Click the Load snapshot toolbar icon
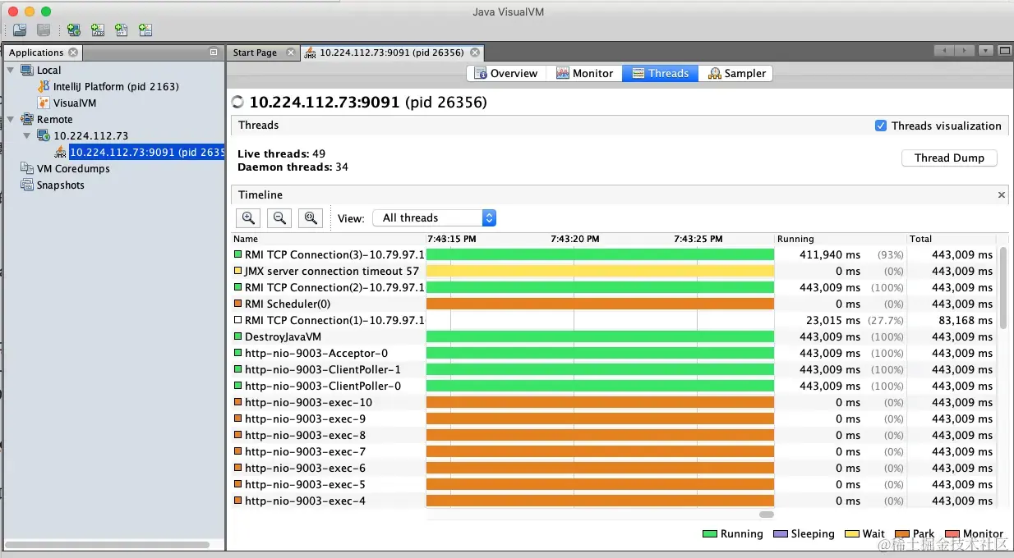The height and width of the screenshot is (558, 1014). coord(20,30)
